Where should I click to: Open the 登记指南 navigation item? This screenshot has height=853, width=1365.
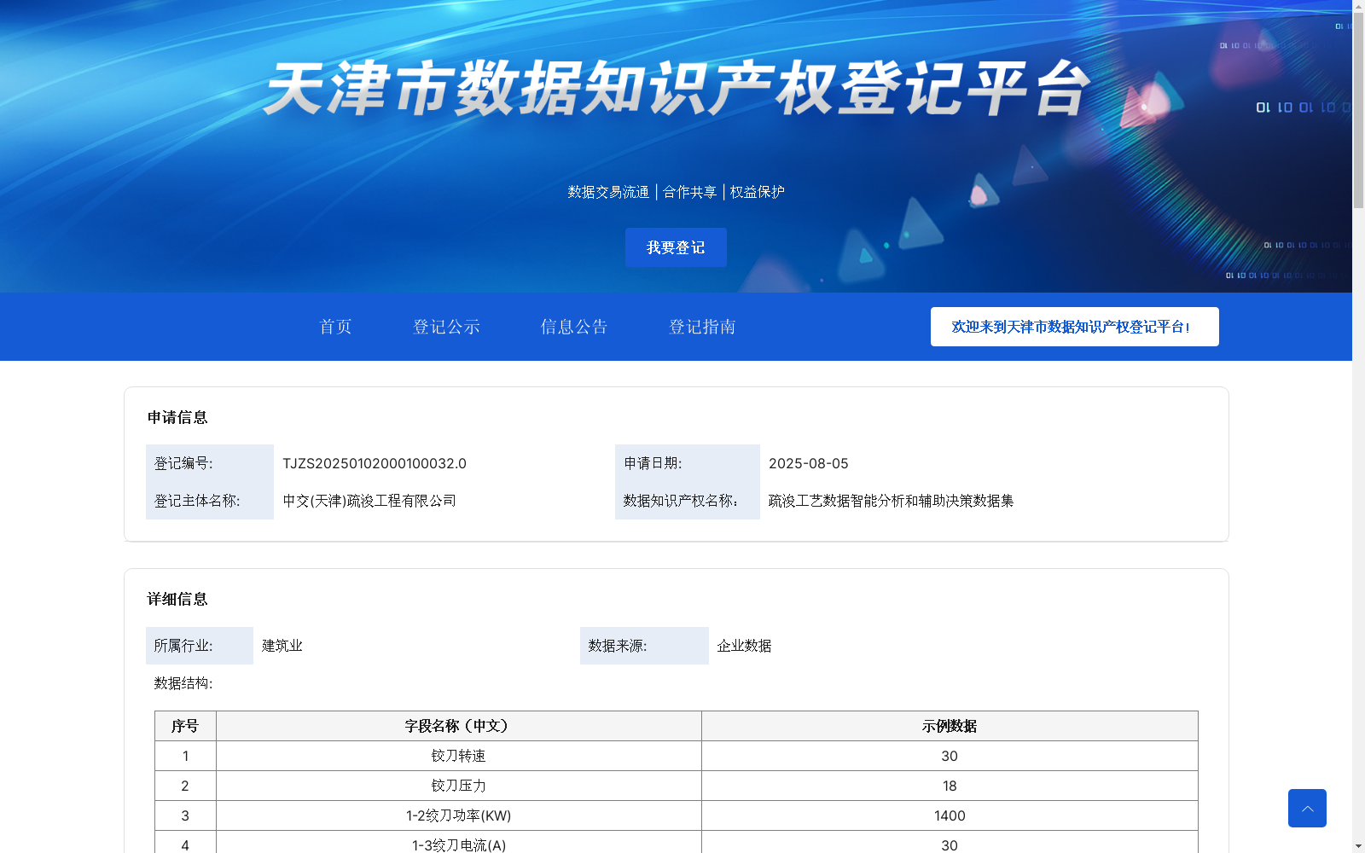click(702, 327)
